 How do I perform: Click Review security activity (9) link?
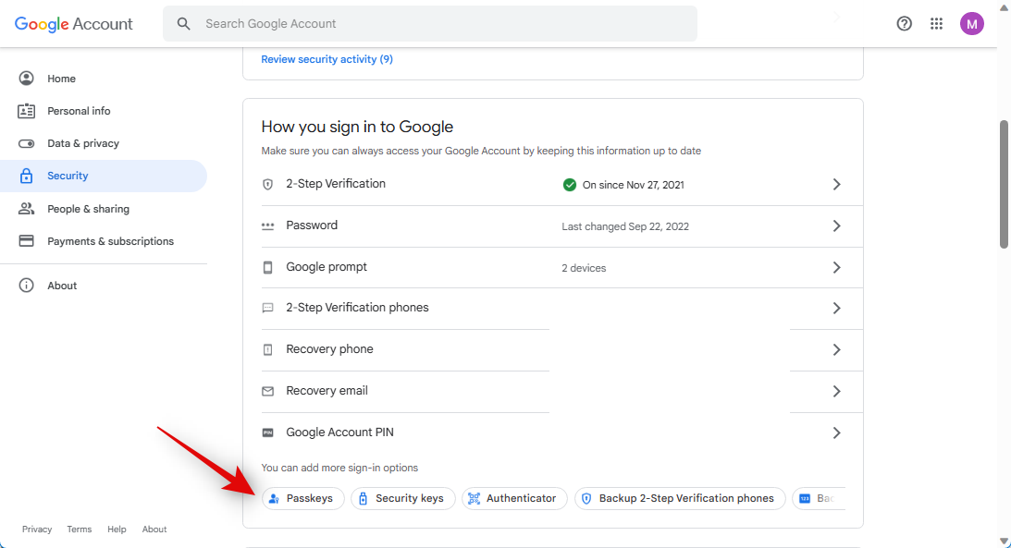327,59
